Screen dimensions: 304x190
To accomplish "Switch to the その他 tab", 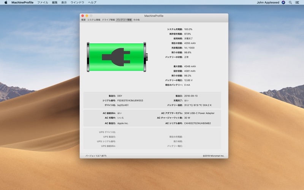I will coord(136,20).
